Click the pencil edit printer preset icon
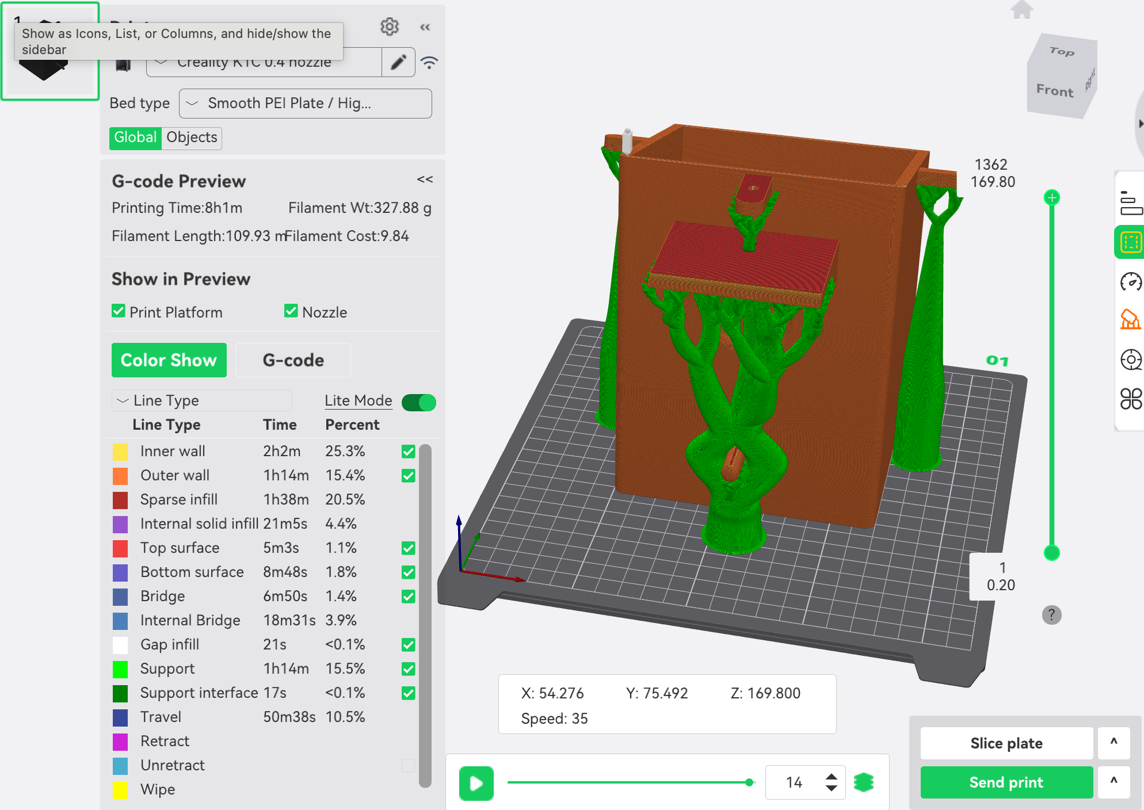This screenshot has width=1144, height=810. coord(398,62)
